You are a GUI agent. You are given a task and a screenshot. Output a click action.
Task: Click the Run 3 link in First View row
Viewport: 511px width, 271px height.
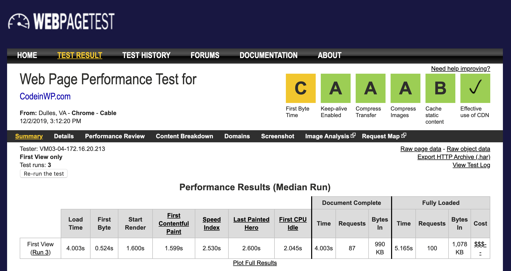coord(40,252)
